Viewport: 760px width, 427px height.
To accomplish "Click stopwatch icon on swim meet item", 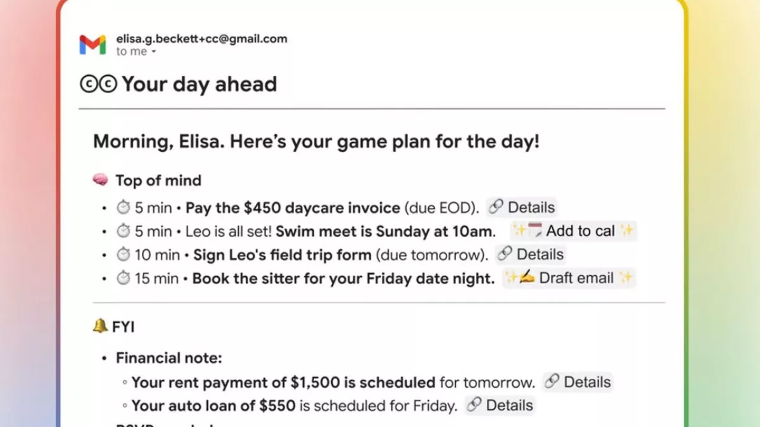I will pyautogui.click(x=122, y=231).
